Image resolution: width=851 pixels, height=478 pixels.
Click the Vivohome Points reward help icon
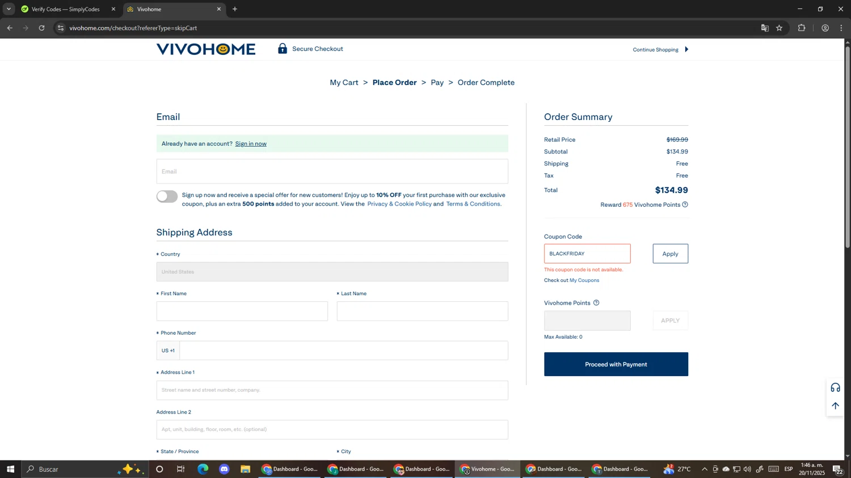click(x=685, y=204)
